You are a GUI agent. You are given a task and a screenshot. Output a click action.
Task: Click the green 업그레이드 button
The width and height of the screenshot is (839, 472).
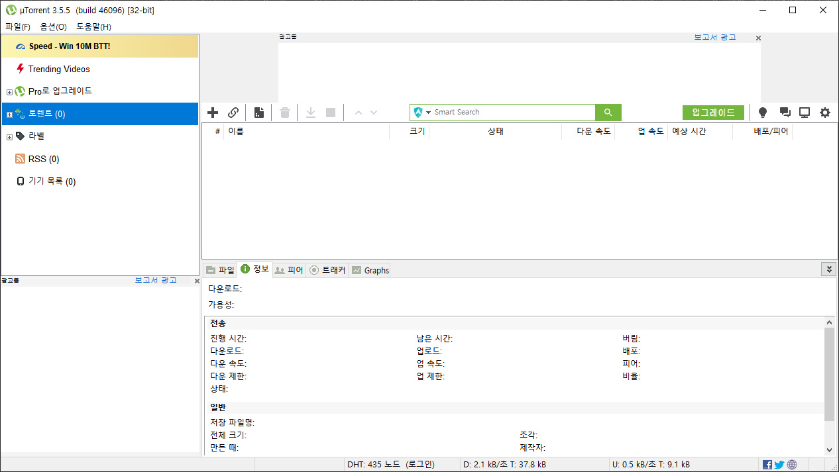(x=713, y=113)
